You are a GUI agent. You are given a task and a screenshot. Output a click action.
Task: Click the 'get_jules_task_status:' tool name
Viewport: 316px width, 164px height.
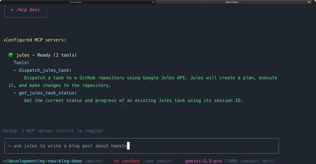tap(47, 93)
